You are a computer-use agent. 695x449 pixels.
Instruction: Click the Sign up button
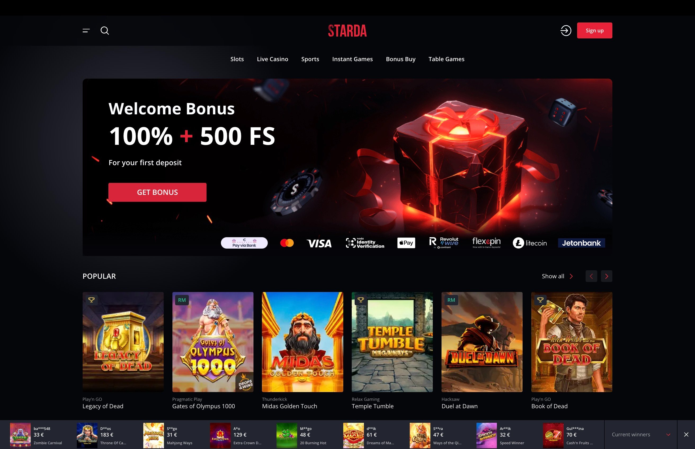[x=594, y=30]
